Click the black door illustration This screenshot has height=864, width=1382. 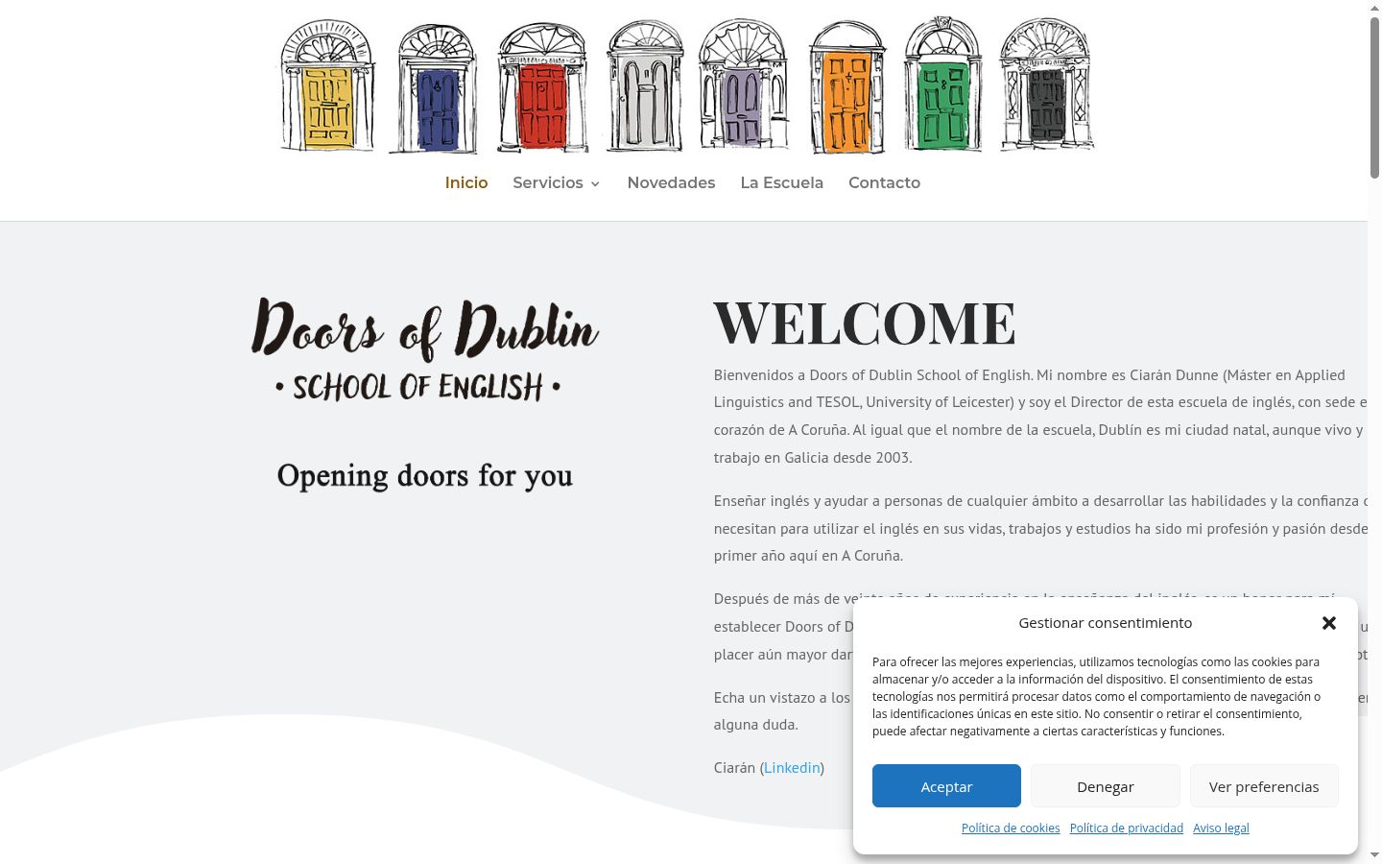pos(1046,84)
